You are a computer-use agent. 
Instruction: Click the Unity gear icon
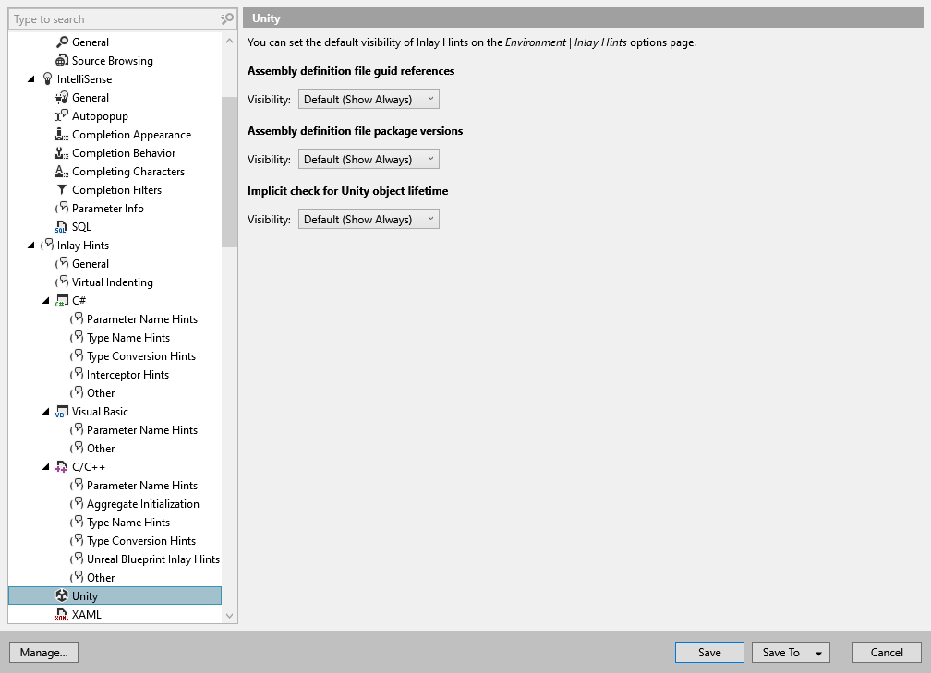[x=61, y=595]
